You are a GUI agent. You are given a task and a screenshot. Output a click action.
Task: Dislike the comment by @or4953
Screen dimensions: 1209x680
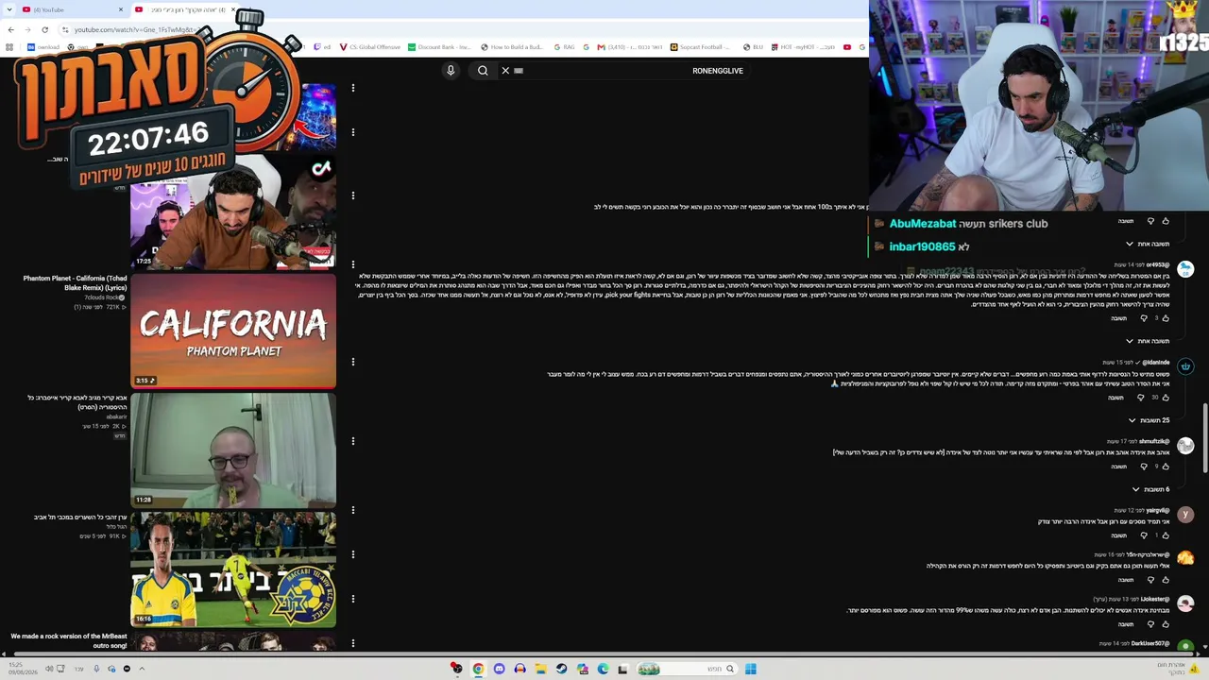point(1144,318)
